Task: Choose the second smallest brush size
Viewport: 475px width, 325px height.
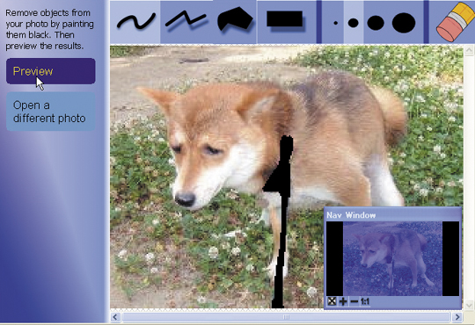Action: tap(354, 23)
